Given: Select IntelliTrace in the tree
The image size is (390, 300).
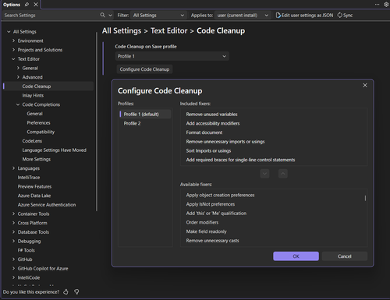Looking at the screenshot, I should tap(29, 178).
